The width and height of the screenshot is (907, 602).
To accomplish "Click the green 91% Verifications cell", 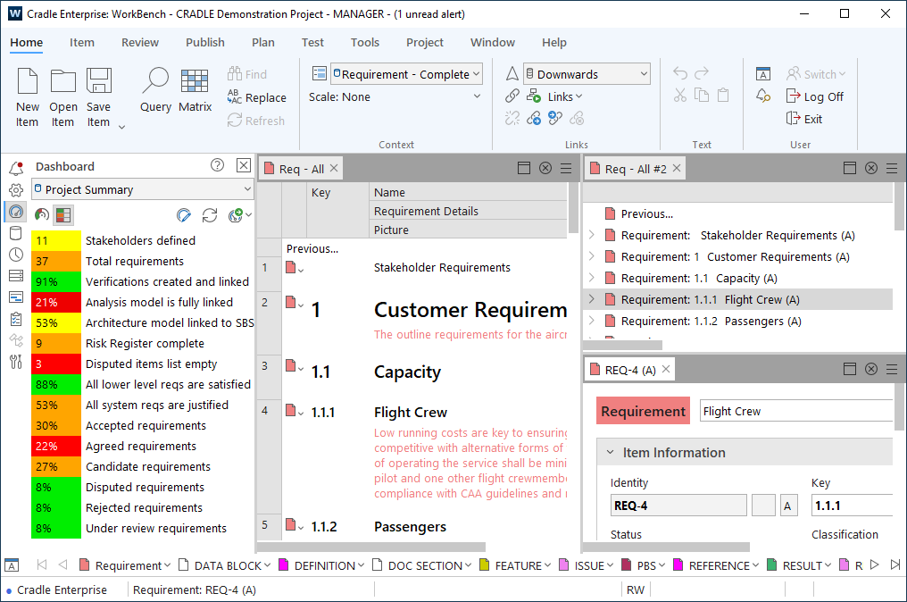I will [56, 282].
